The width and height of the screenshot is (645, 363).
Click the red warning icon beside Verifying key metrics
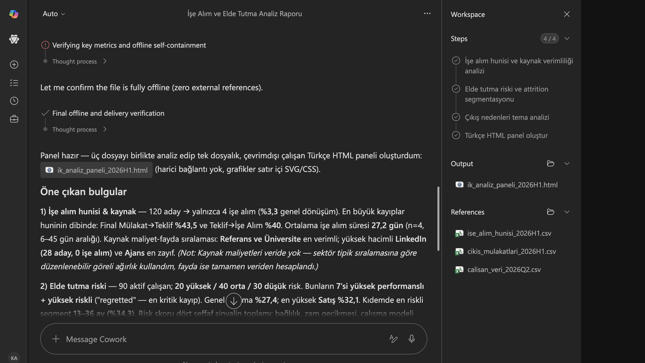click(x=45, y=45)
